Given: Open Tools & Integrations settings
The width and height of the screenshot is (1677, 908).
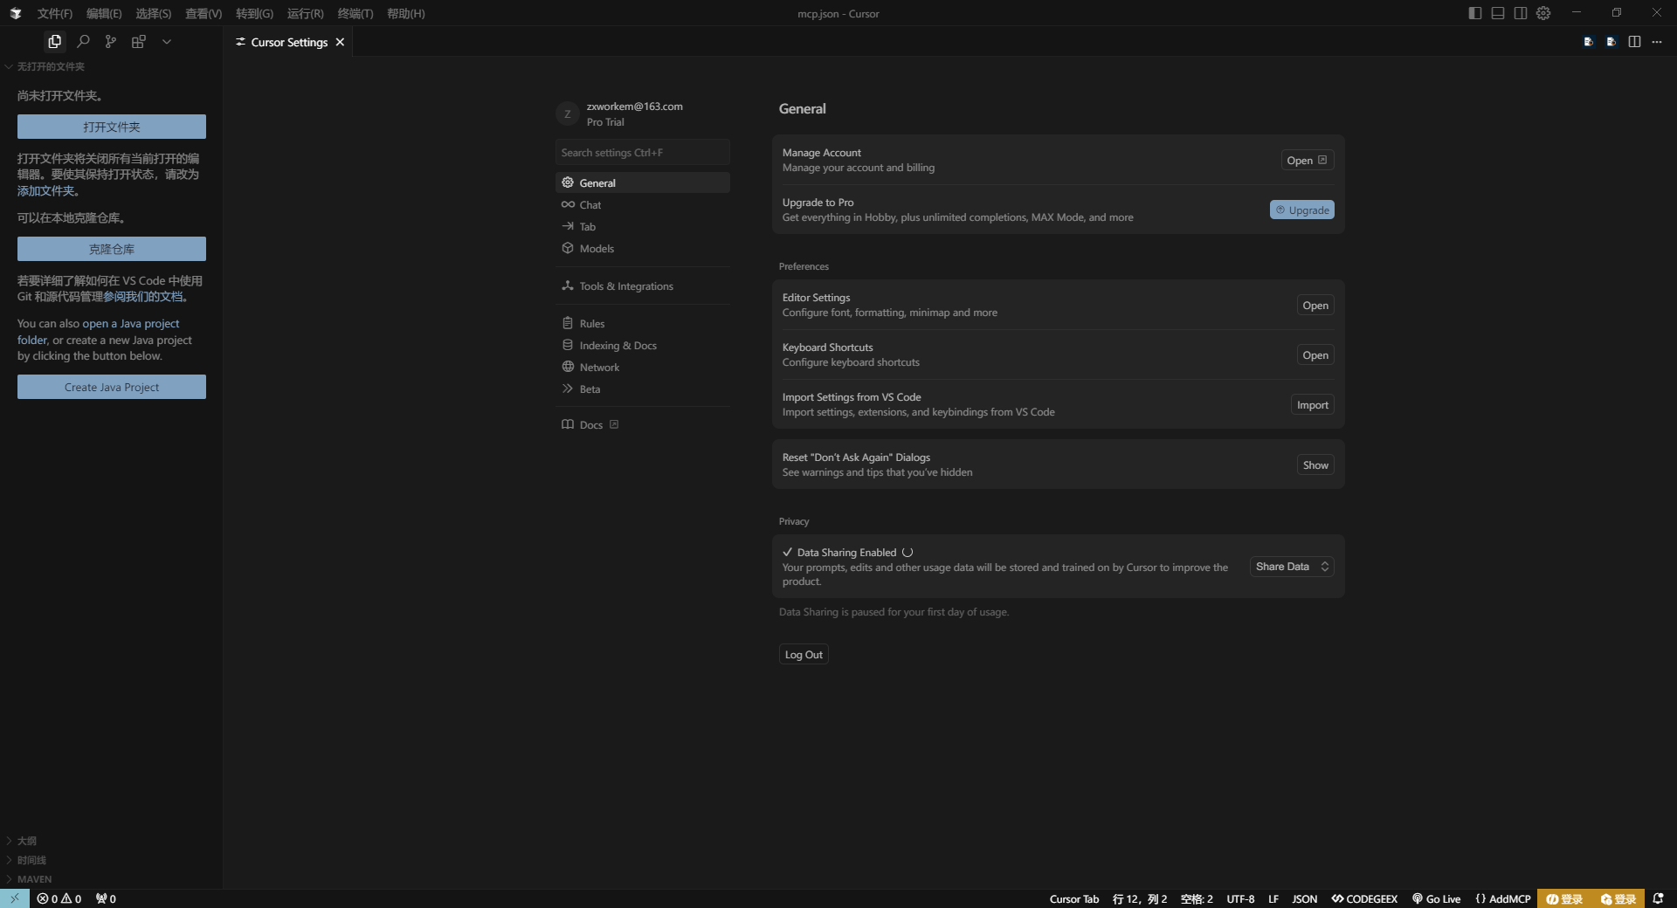Looking at the screenshot, I should click(x=643, y=285).
